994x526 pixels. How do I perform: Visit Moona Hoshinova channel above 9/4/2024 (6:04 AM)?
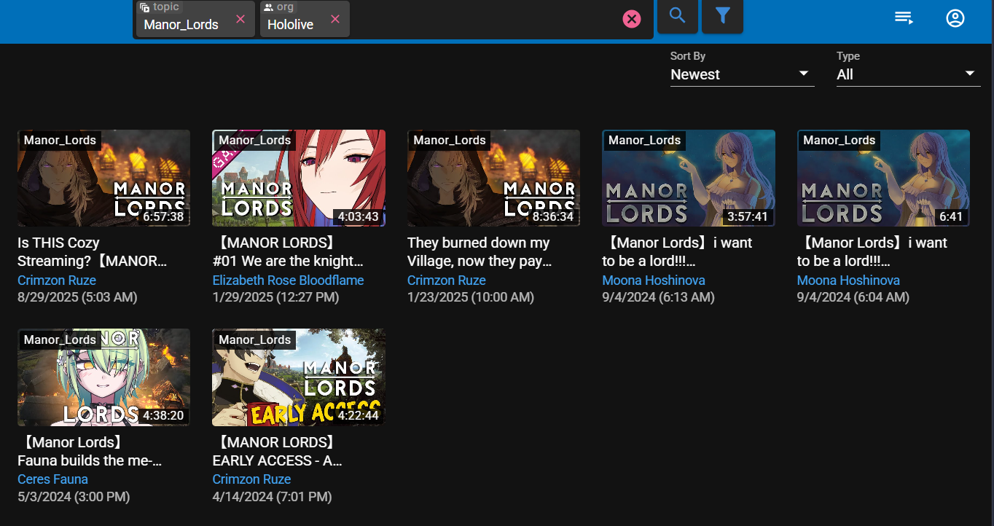[x=848, y=280]
